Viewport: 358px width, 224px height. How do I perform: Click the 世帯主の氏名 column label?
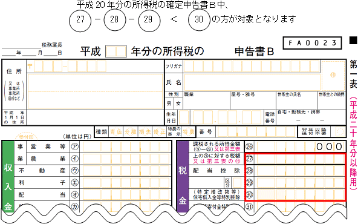(x=289, y=94)
